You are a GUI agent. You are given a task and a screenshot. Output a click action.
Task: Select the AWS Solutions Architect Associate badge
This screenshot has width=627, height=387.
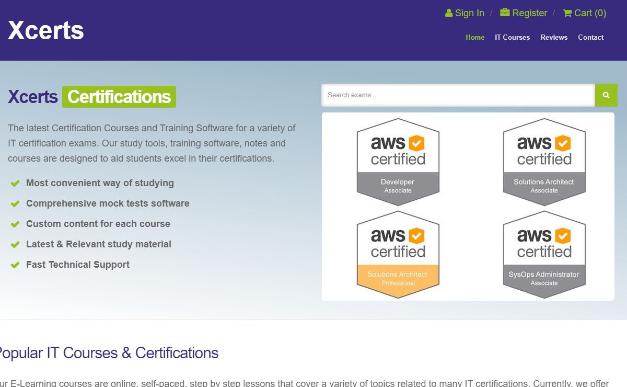click(544, 162)
